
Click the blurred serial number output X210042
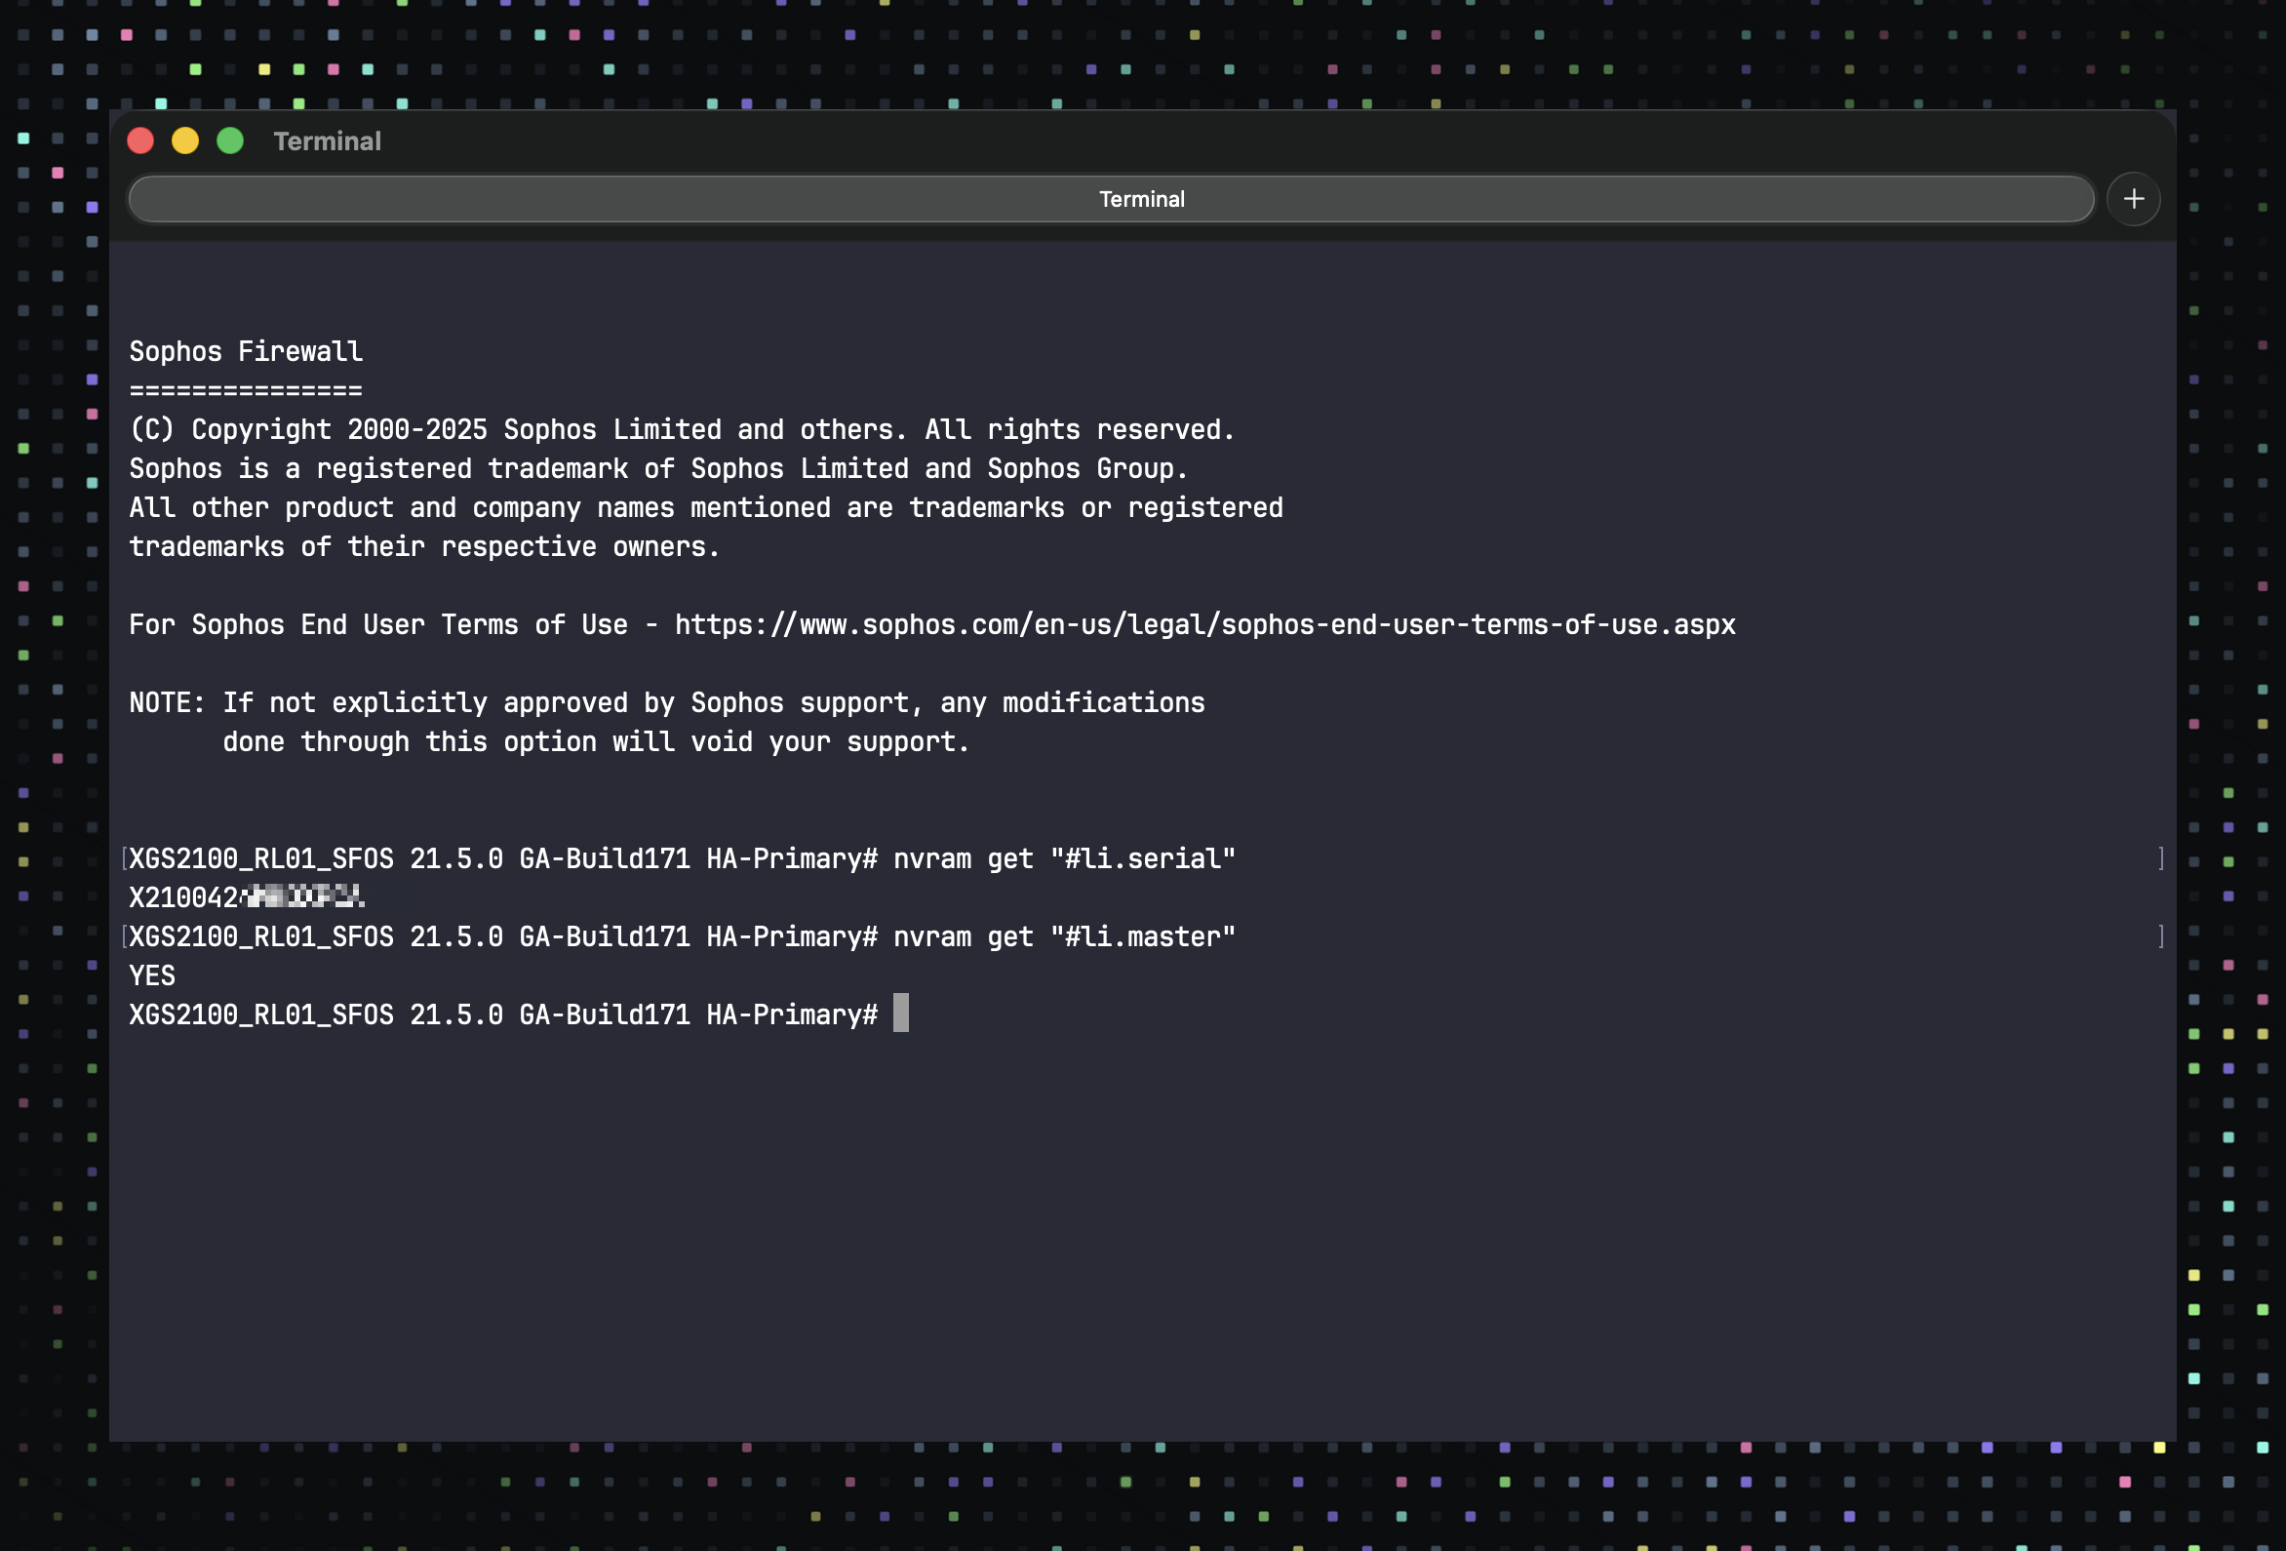click(247, 896)
